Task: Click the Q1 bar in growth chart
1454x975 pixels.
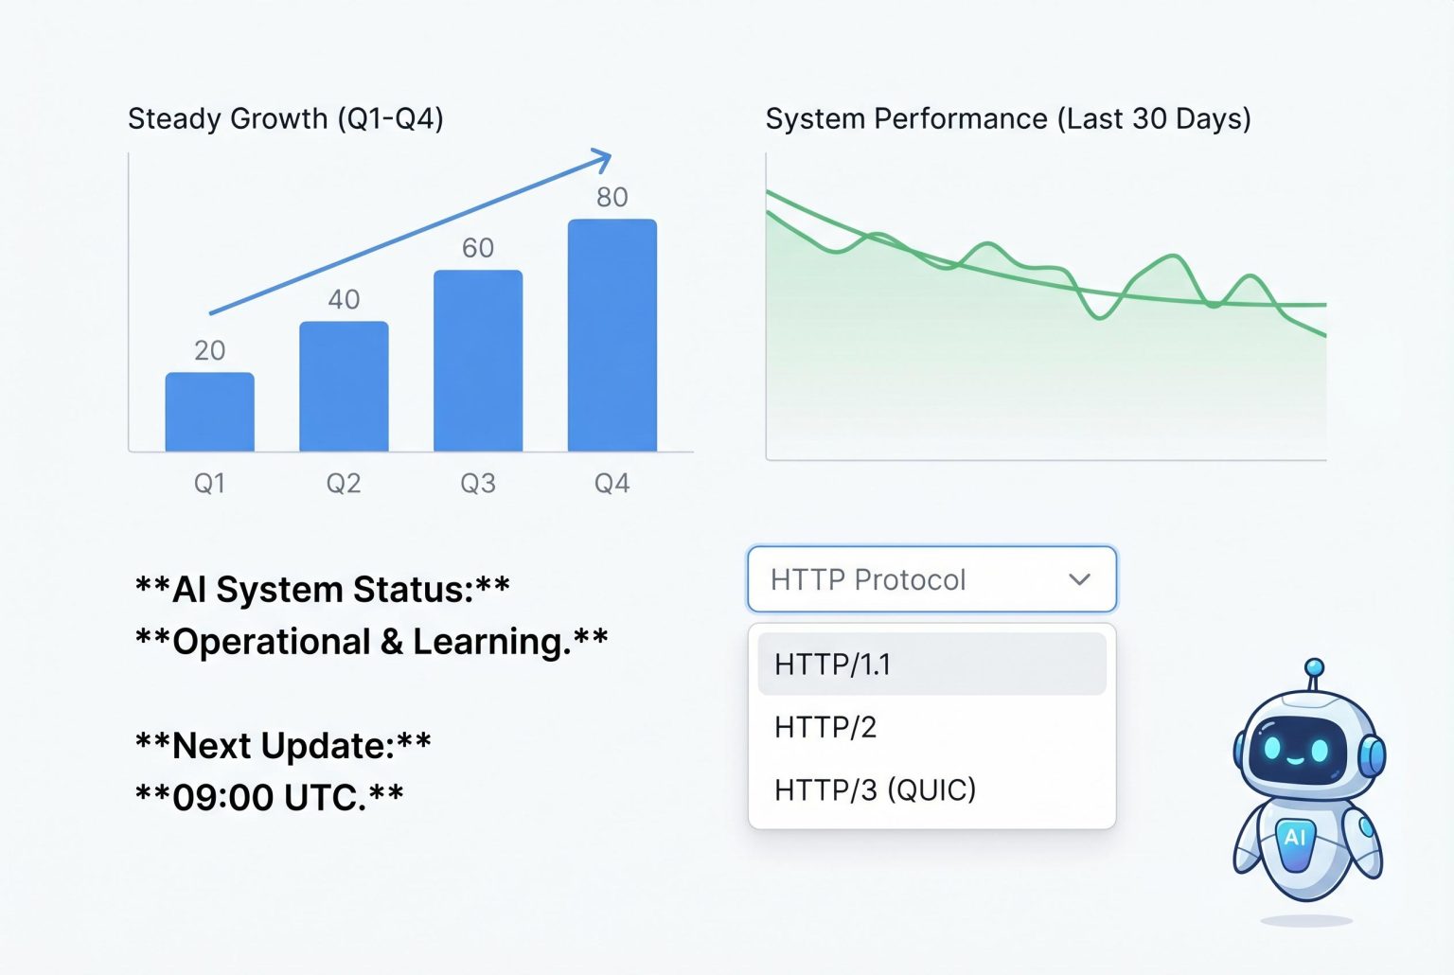Action: tap(210, 413)
